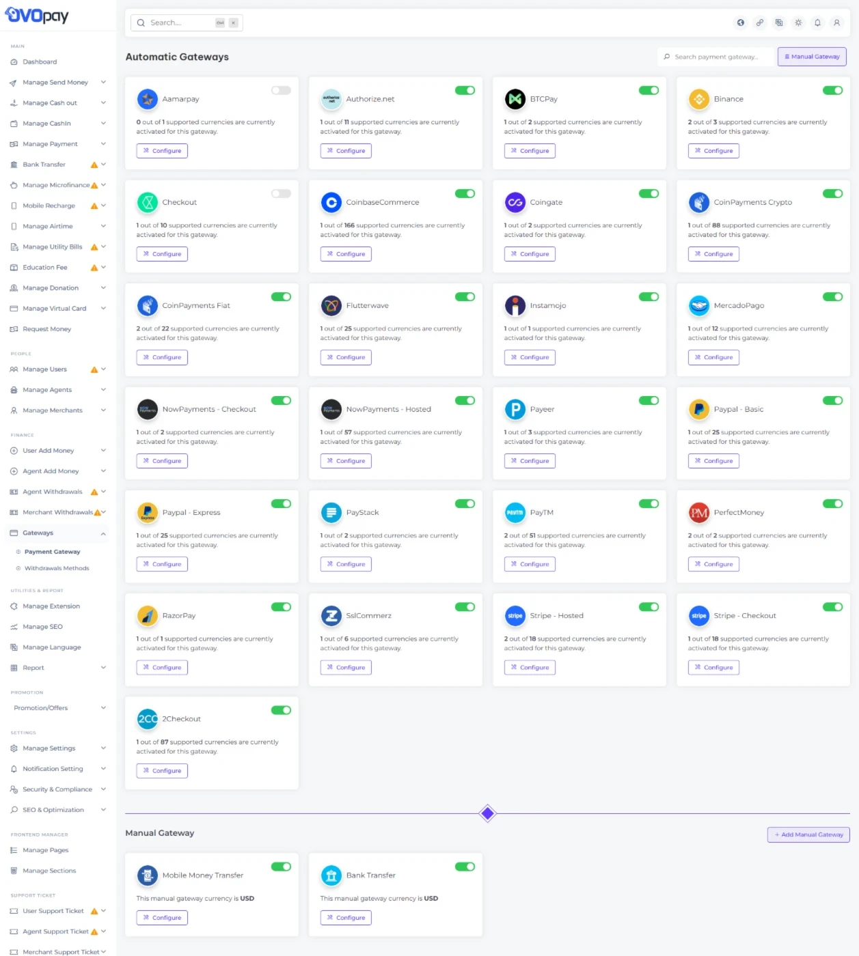The image size is (859, 956).
Task: Click the Add Manual Gateway button
Action: tap(808, 834)
